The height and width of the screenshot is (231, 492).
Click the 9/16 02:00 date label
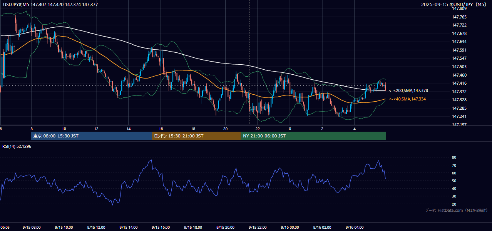322,227
